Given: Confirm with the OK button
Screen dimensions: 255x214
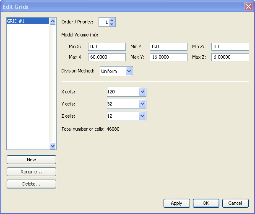Looking at the screenshot, I should pyautogui.click(x=206, y=203).
